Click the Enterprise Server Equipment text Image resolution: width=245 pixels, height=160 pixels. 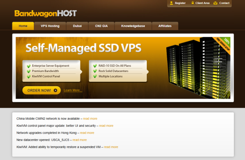(x=50, y=66)
